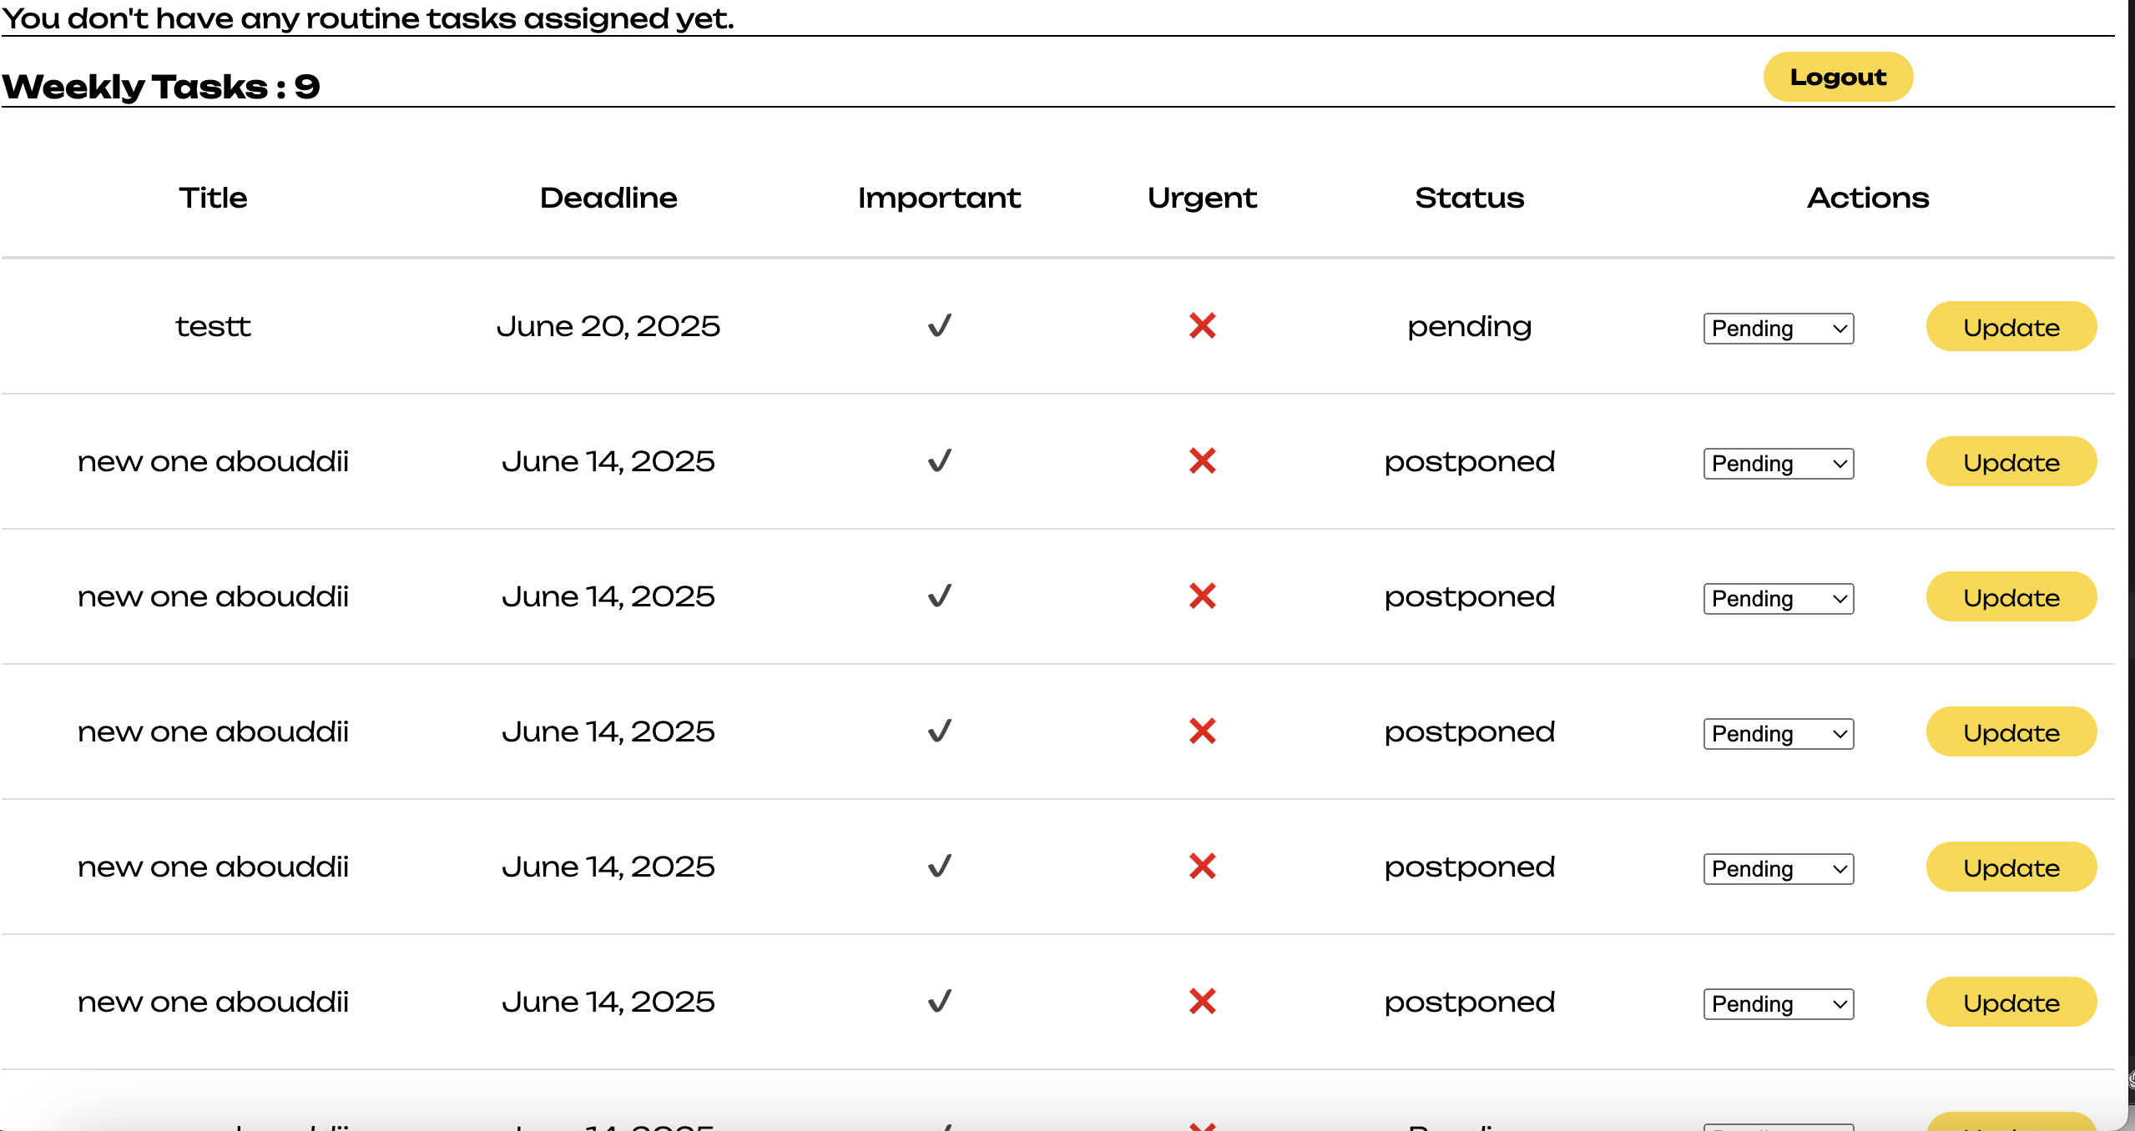
Task: Click the Status column header
Action: pos(1469,198)
